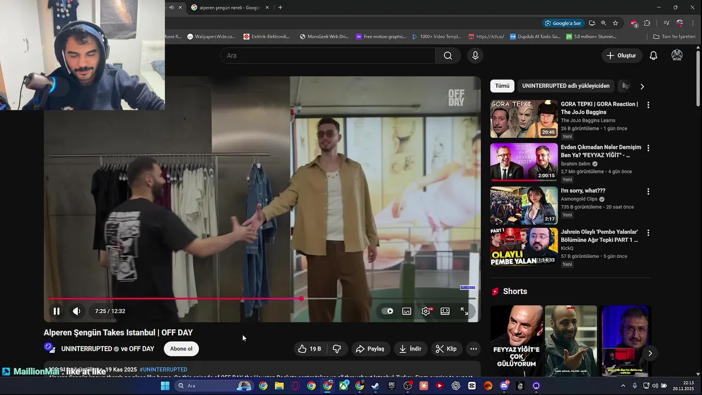702x395 pixels.
Task: Click the Google'a Sor button
Action: 563,23
